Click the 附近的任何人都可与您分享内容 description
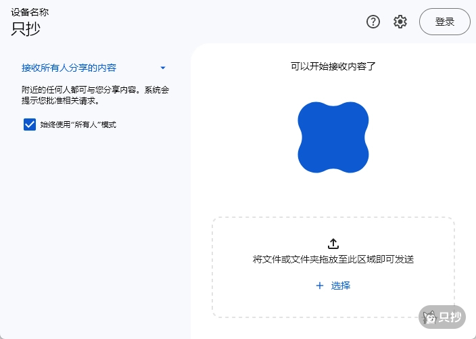Screen dimensions: 476x339 coord(95,95)
